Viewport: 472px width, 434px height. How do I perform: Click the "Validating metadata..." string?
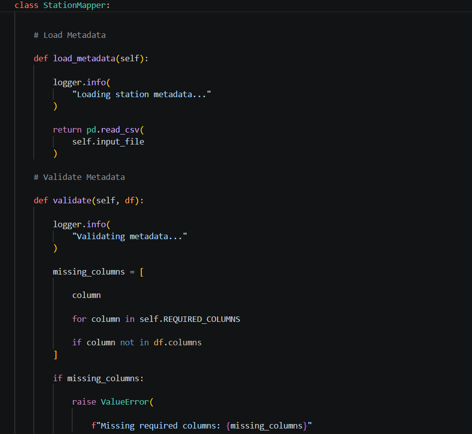click(129, 236)
